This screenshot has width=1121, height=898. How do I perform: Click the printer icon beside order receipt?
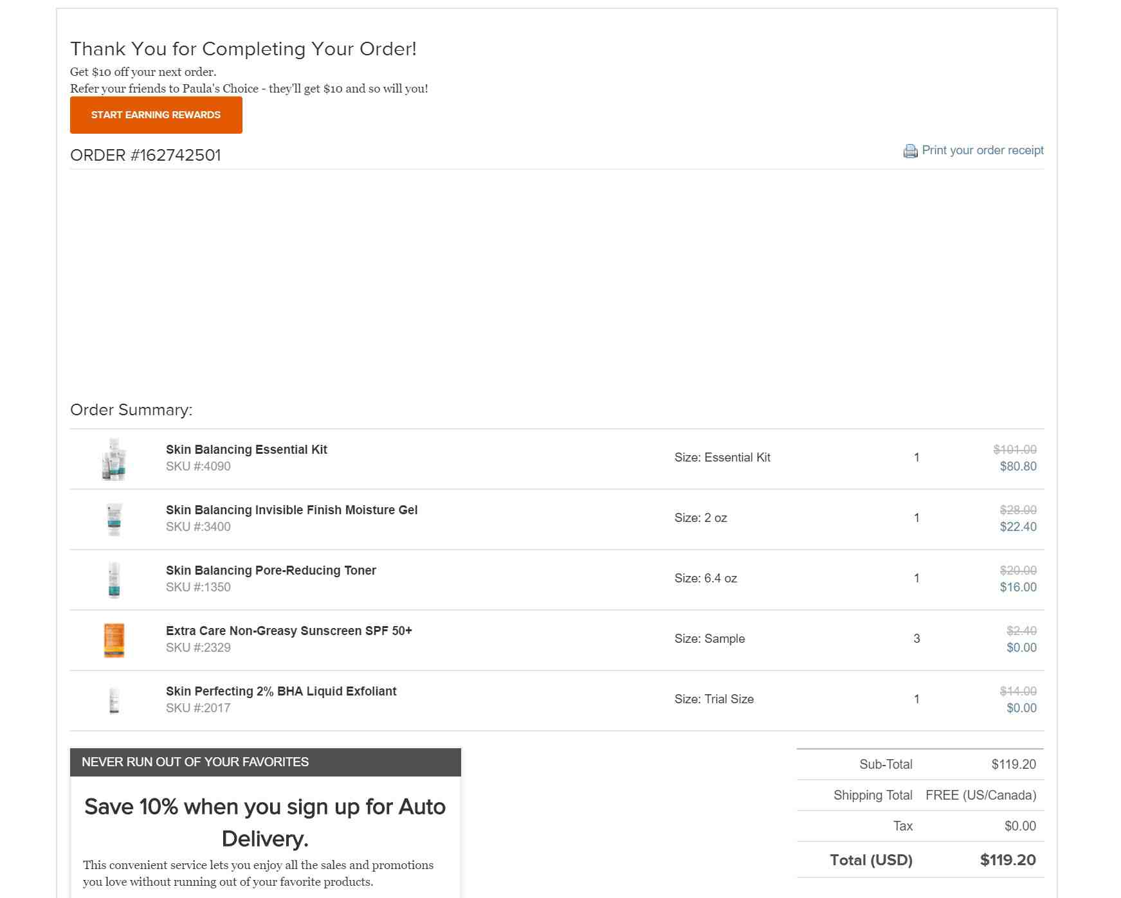[910, 151]
